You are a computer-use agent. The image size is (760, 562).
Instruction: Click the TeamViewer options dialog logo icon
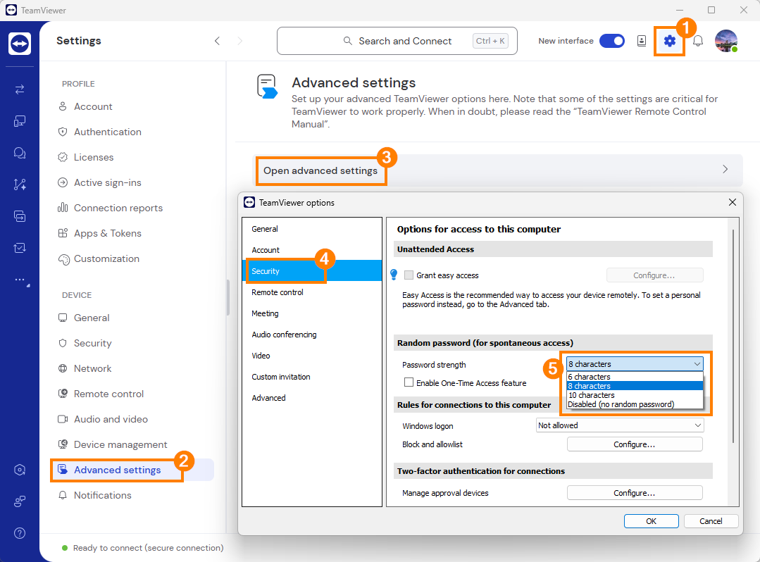point(249,203)
